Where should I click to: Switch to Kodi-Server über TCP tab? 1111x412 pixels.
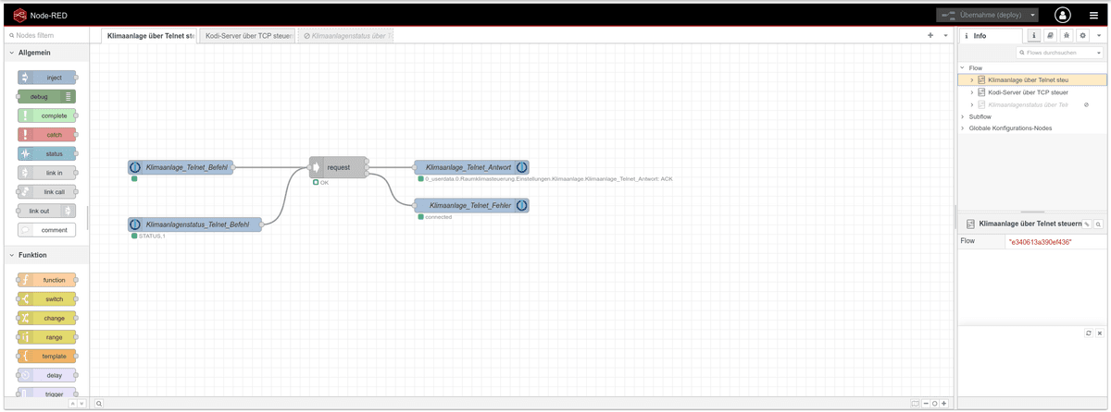(x=248, y=36)
